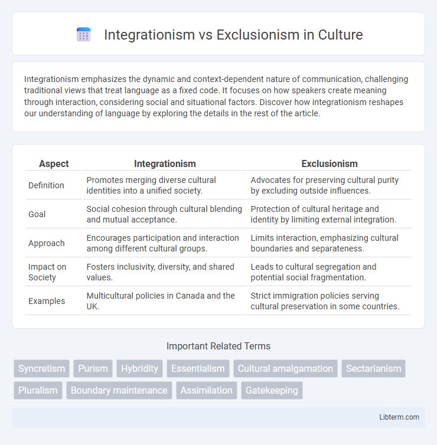Click the Cultural amalgamation tag
The width and height of the screenshot is (437, 445).
[x=285, y=368]
